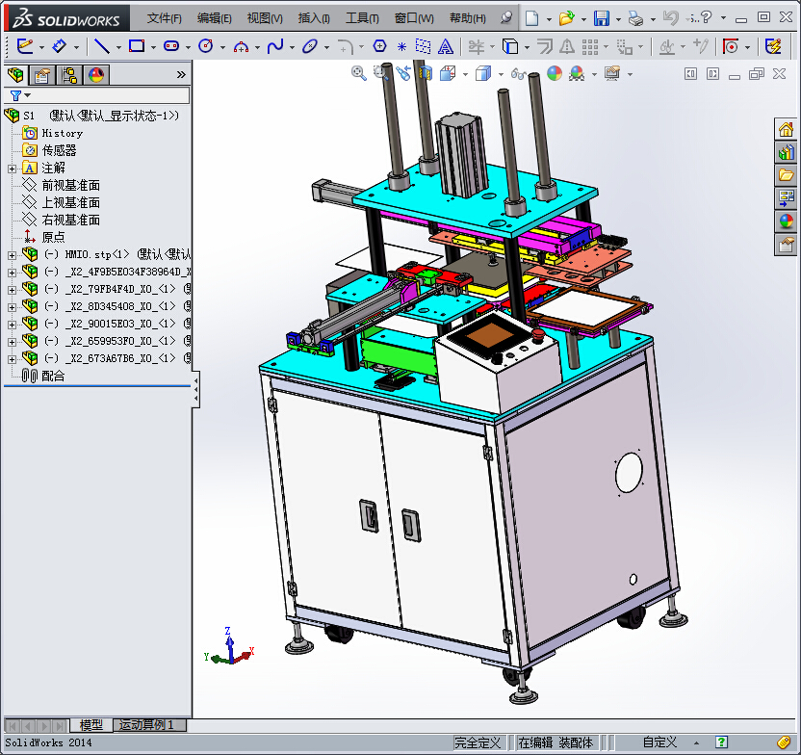Select the Polygon tool
801x755 pixels.
pos(379,46)
